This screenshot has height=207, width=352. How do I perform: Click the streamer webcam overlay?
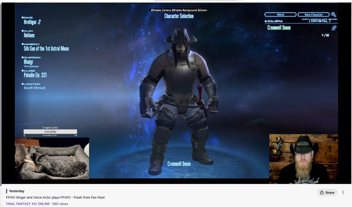point(304,159)
